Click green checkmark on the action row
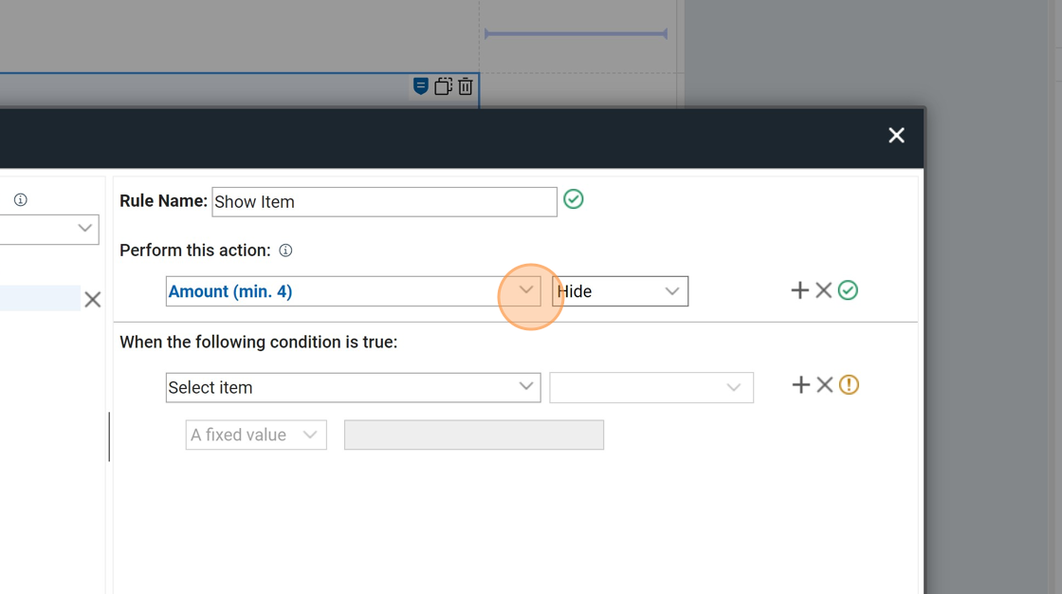Screen dimensions: 1062x594 click(x=848, y=290)
